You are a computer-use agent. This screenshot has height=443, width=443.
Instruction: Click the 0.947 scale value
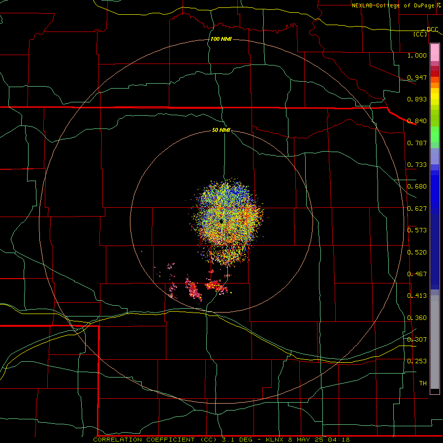pyautogui.click(x=417, y=77)
